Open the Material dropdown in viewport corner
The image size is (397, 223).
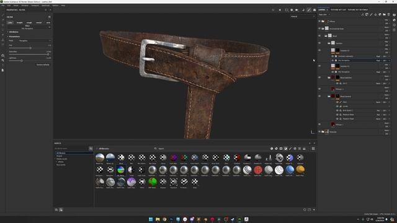[303, 17]
